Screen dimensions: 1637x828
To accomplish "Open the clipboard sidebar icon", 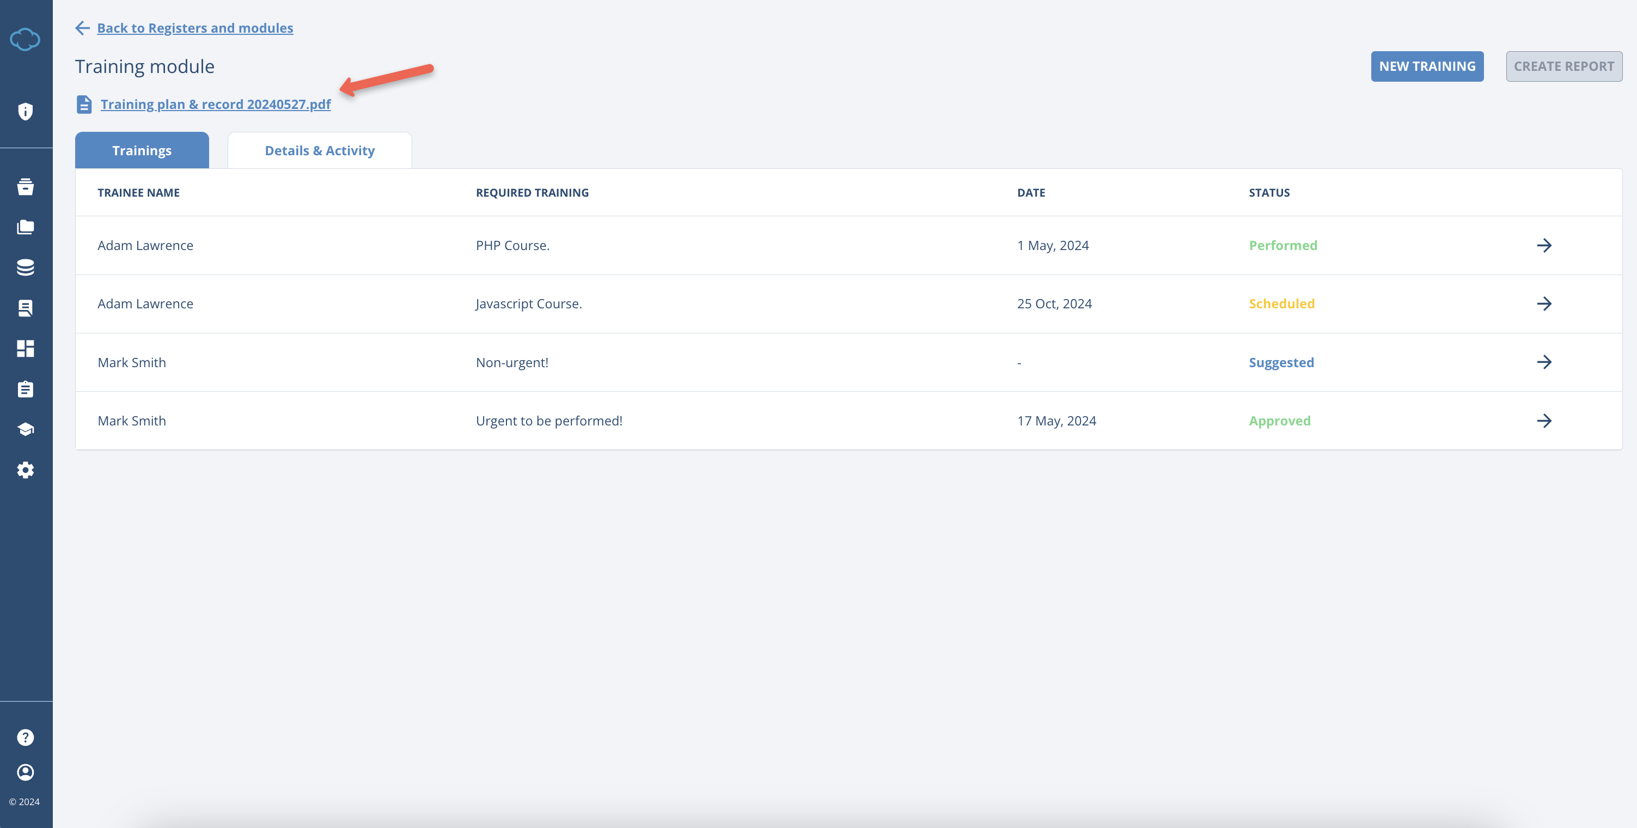I will pyautogui.click(x=26, y=389).
